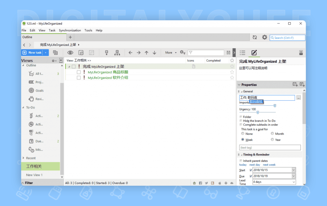
Task: Click the home icon in the status bar
Action: point(194,183)
